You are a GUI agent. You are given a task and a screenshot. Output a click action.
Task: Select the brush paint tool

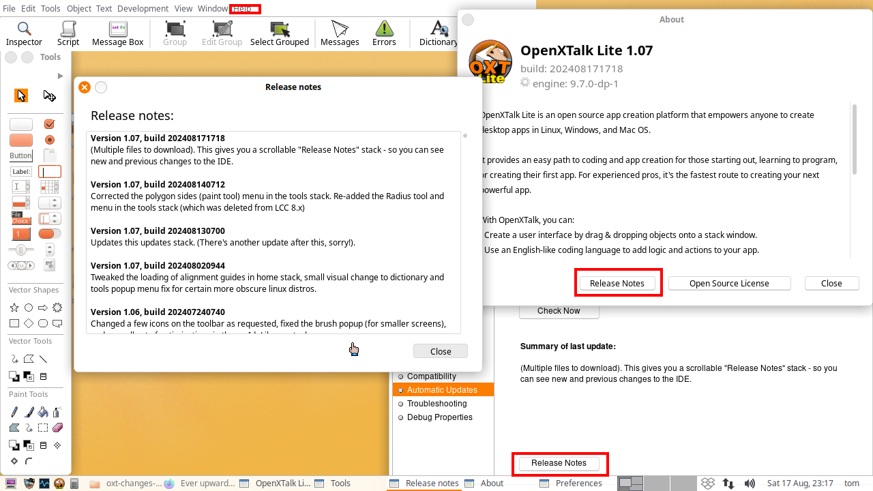pos(29,412)
